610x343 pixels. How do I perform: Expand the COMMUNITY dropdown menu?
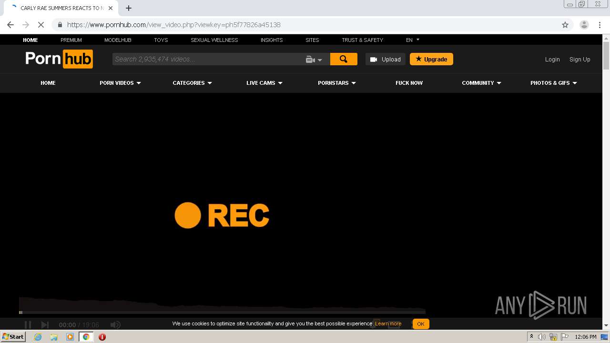[x=481, y=83]
